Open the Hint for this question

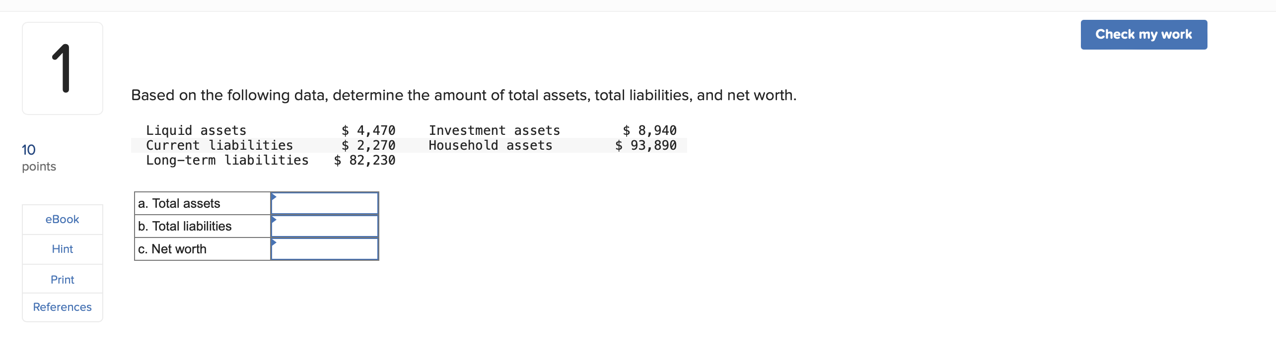(x=62, y=249)
